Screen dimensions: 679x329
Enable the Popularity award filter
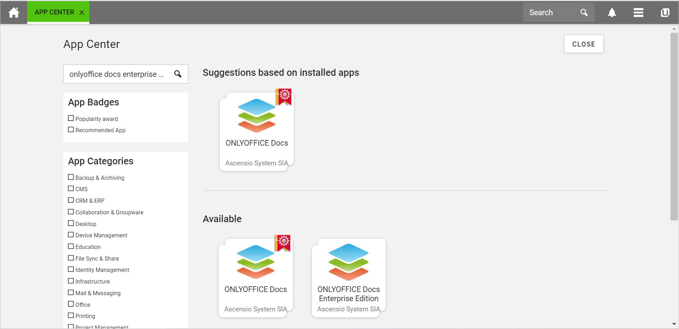pos(71,118)
